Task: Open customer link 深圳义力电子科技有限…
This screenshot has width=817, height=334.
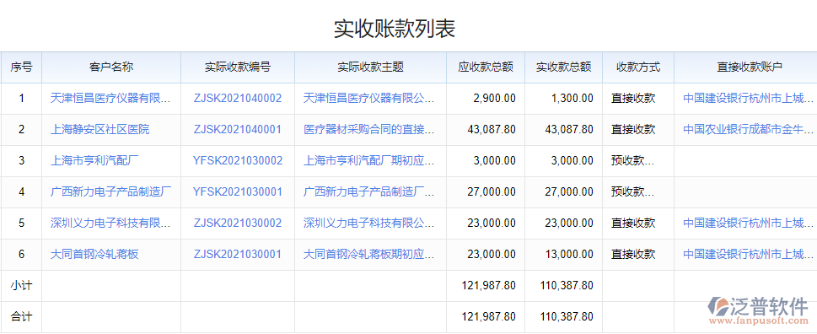Action: coord(111,223)
